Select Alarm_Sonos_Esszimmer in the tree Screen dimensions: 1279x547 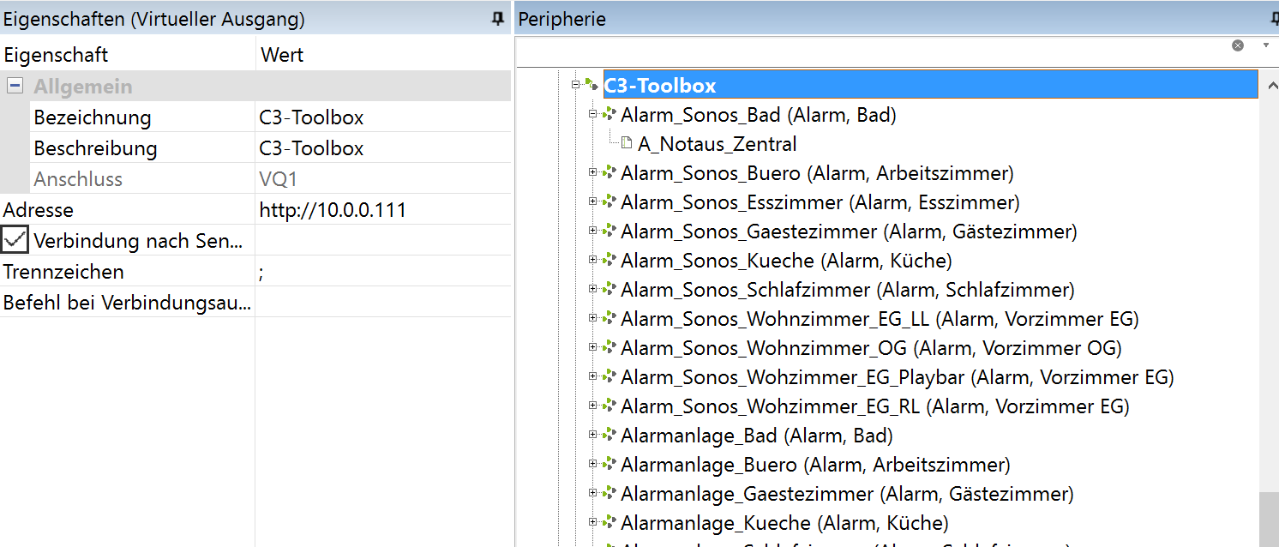(731, 202)
